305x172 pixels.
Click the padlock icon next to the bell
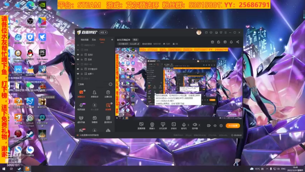click(x=218, y=42)
